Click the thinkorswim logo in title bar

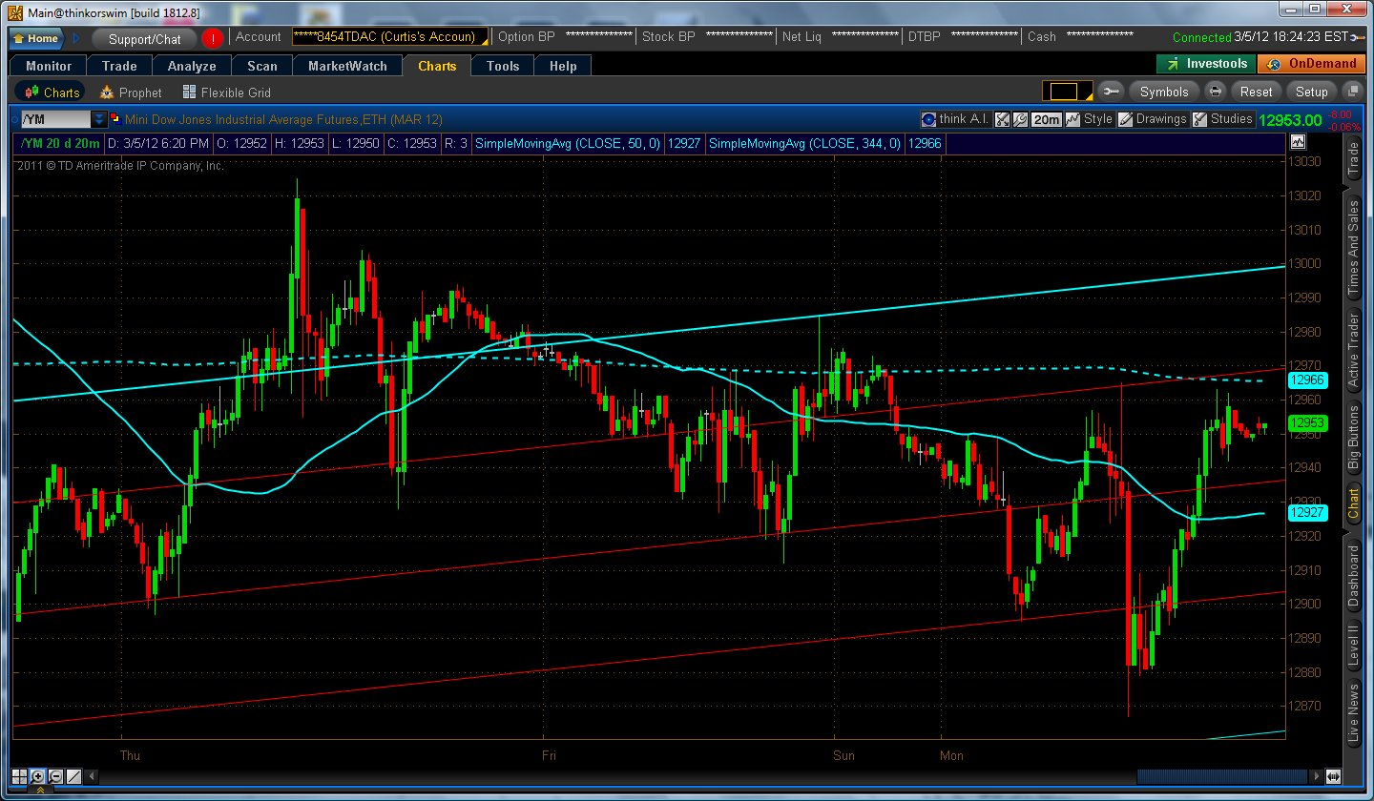click(14, 11)
